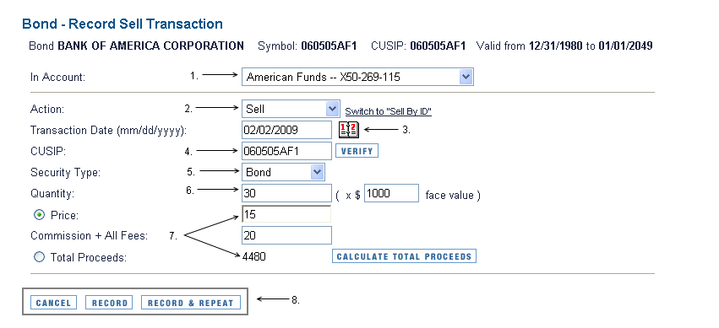This screenshot has width=719, height=328.
Task: Click the Price input field showing 15
Action: (x=286, y=214)
